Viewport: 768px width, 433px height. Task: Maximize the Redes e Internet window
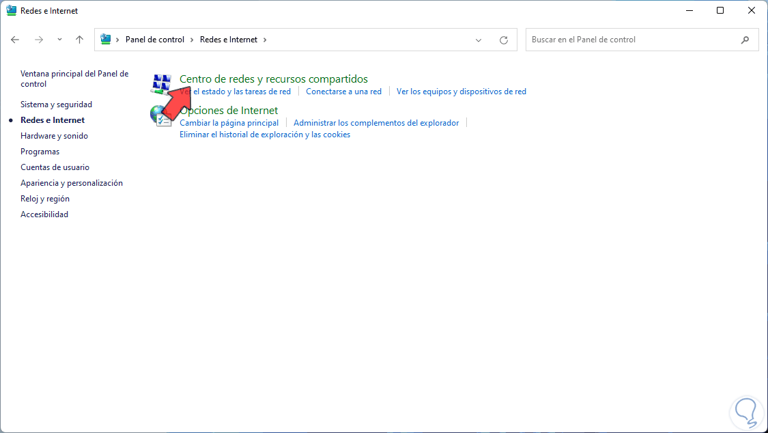(x=720, y=11)
